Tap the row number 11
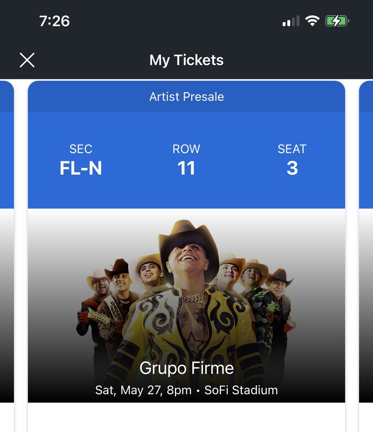The height and width of the screenshot is (432, 373). click(x=186, y=168)
